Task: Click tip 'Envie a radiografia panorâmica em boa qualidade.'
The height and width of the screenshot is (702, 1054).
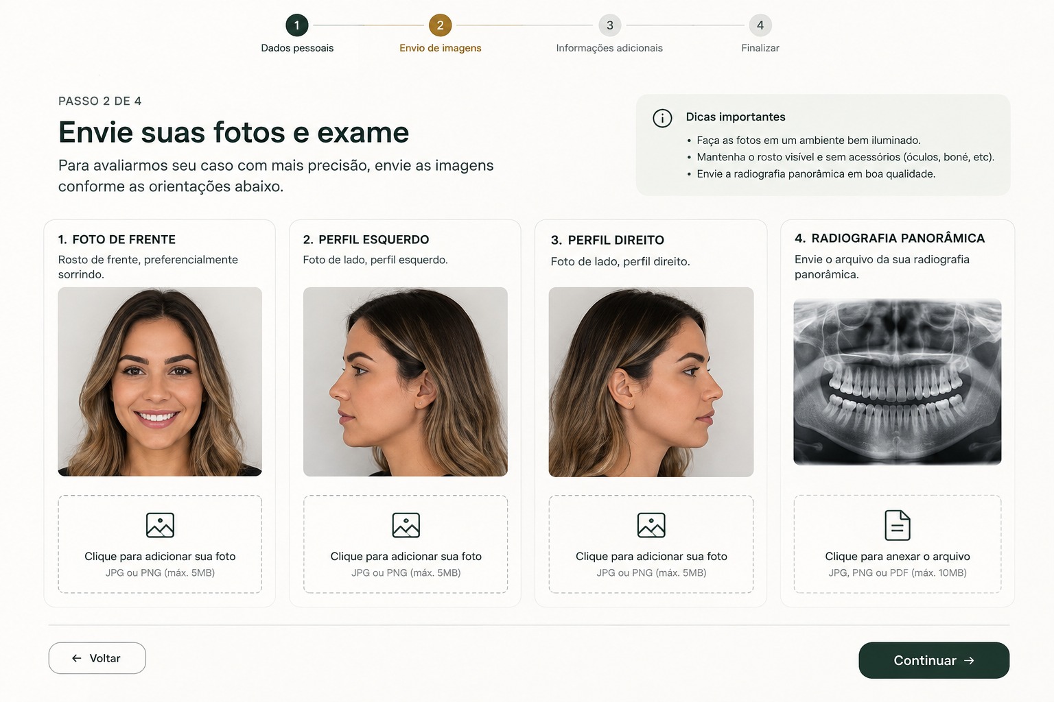Action: (x=816, y=174)
